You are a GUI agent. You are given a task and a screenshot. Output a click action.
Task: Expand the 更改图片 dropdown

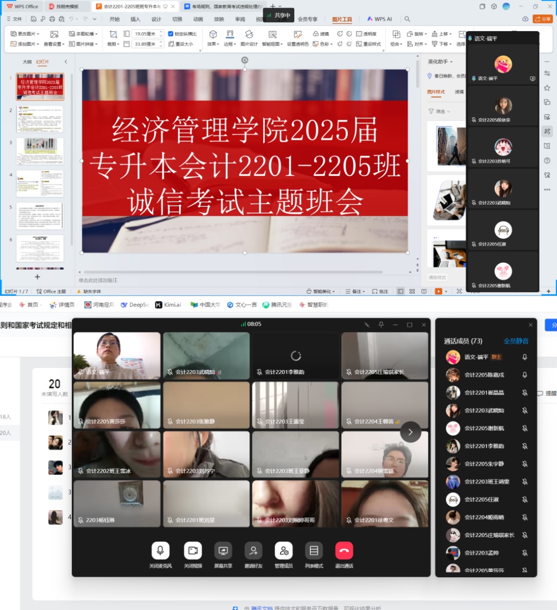click(x=25, y=34)
